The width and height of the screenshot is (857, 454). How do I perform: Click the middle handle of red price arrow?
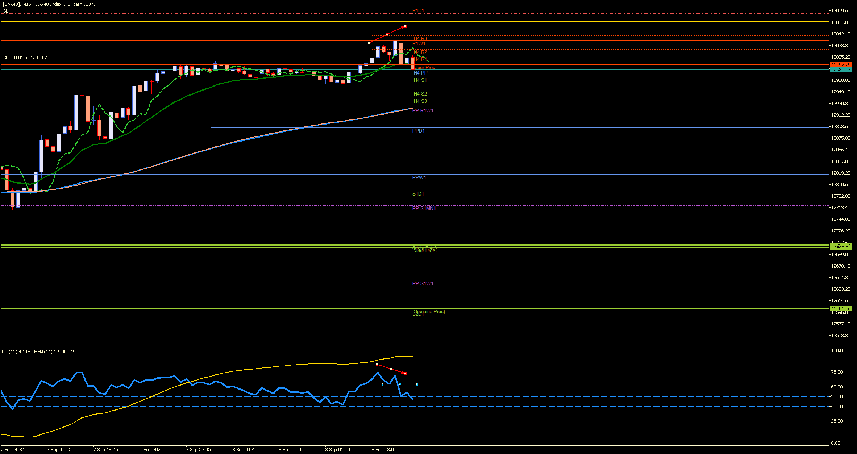[x=387, y=34]
